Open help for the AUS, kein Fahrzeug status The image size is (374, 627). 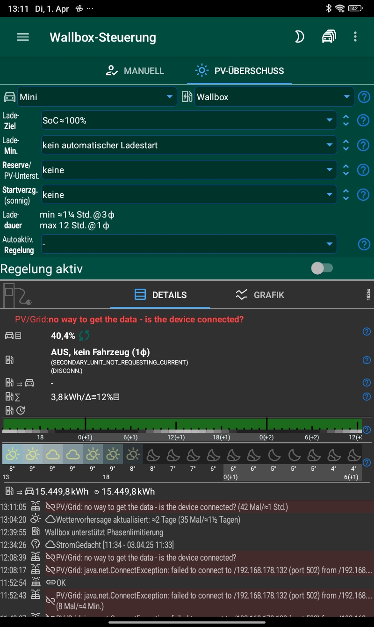(367, 360)
